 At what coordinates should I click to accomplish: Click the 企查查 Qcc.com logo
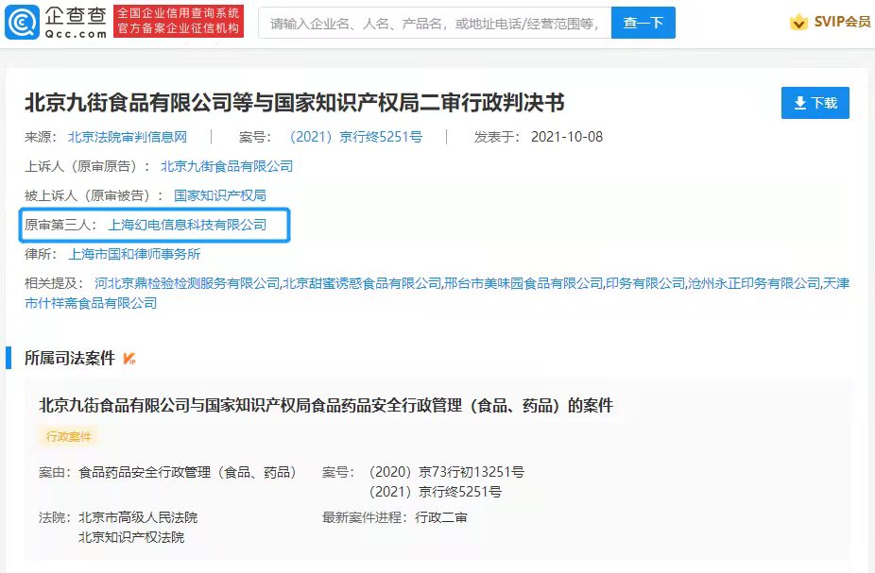(55, 22)
